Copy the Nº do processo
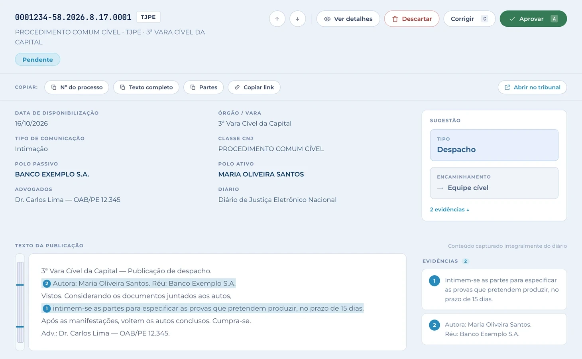The height and width of the screenshot is (359, 582). click(77, 87)
